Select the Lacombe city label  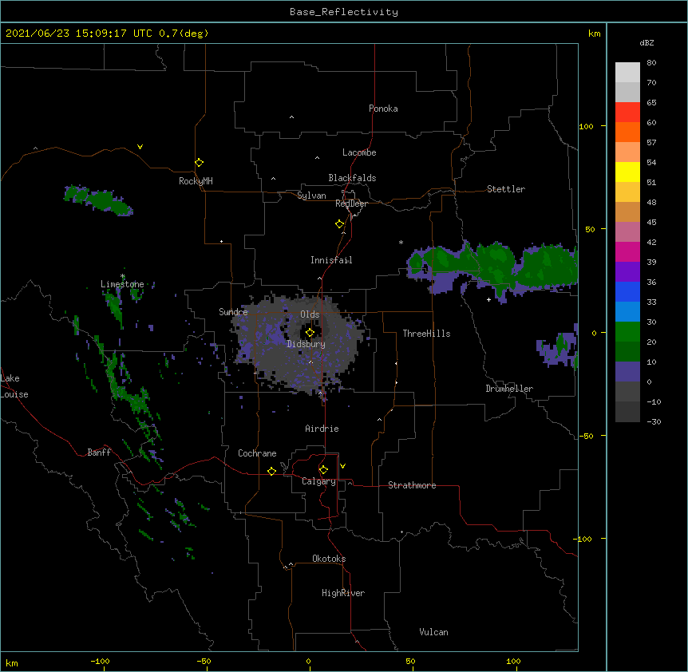click(x=359, y=152)
